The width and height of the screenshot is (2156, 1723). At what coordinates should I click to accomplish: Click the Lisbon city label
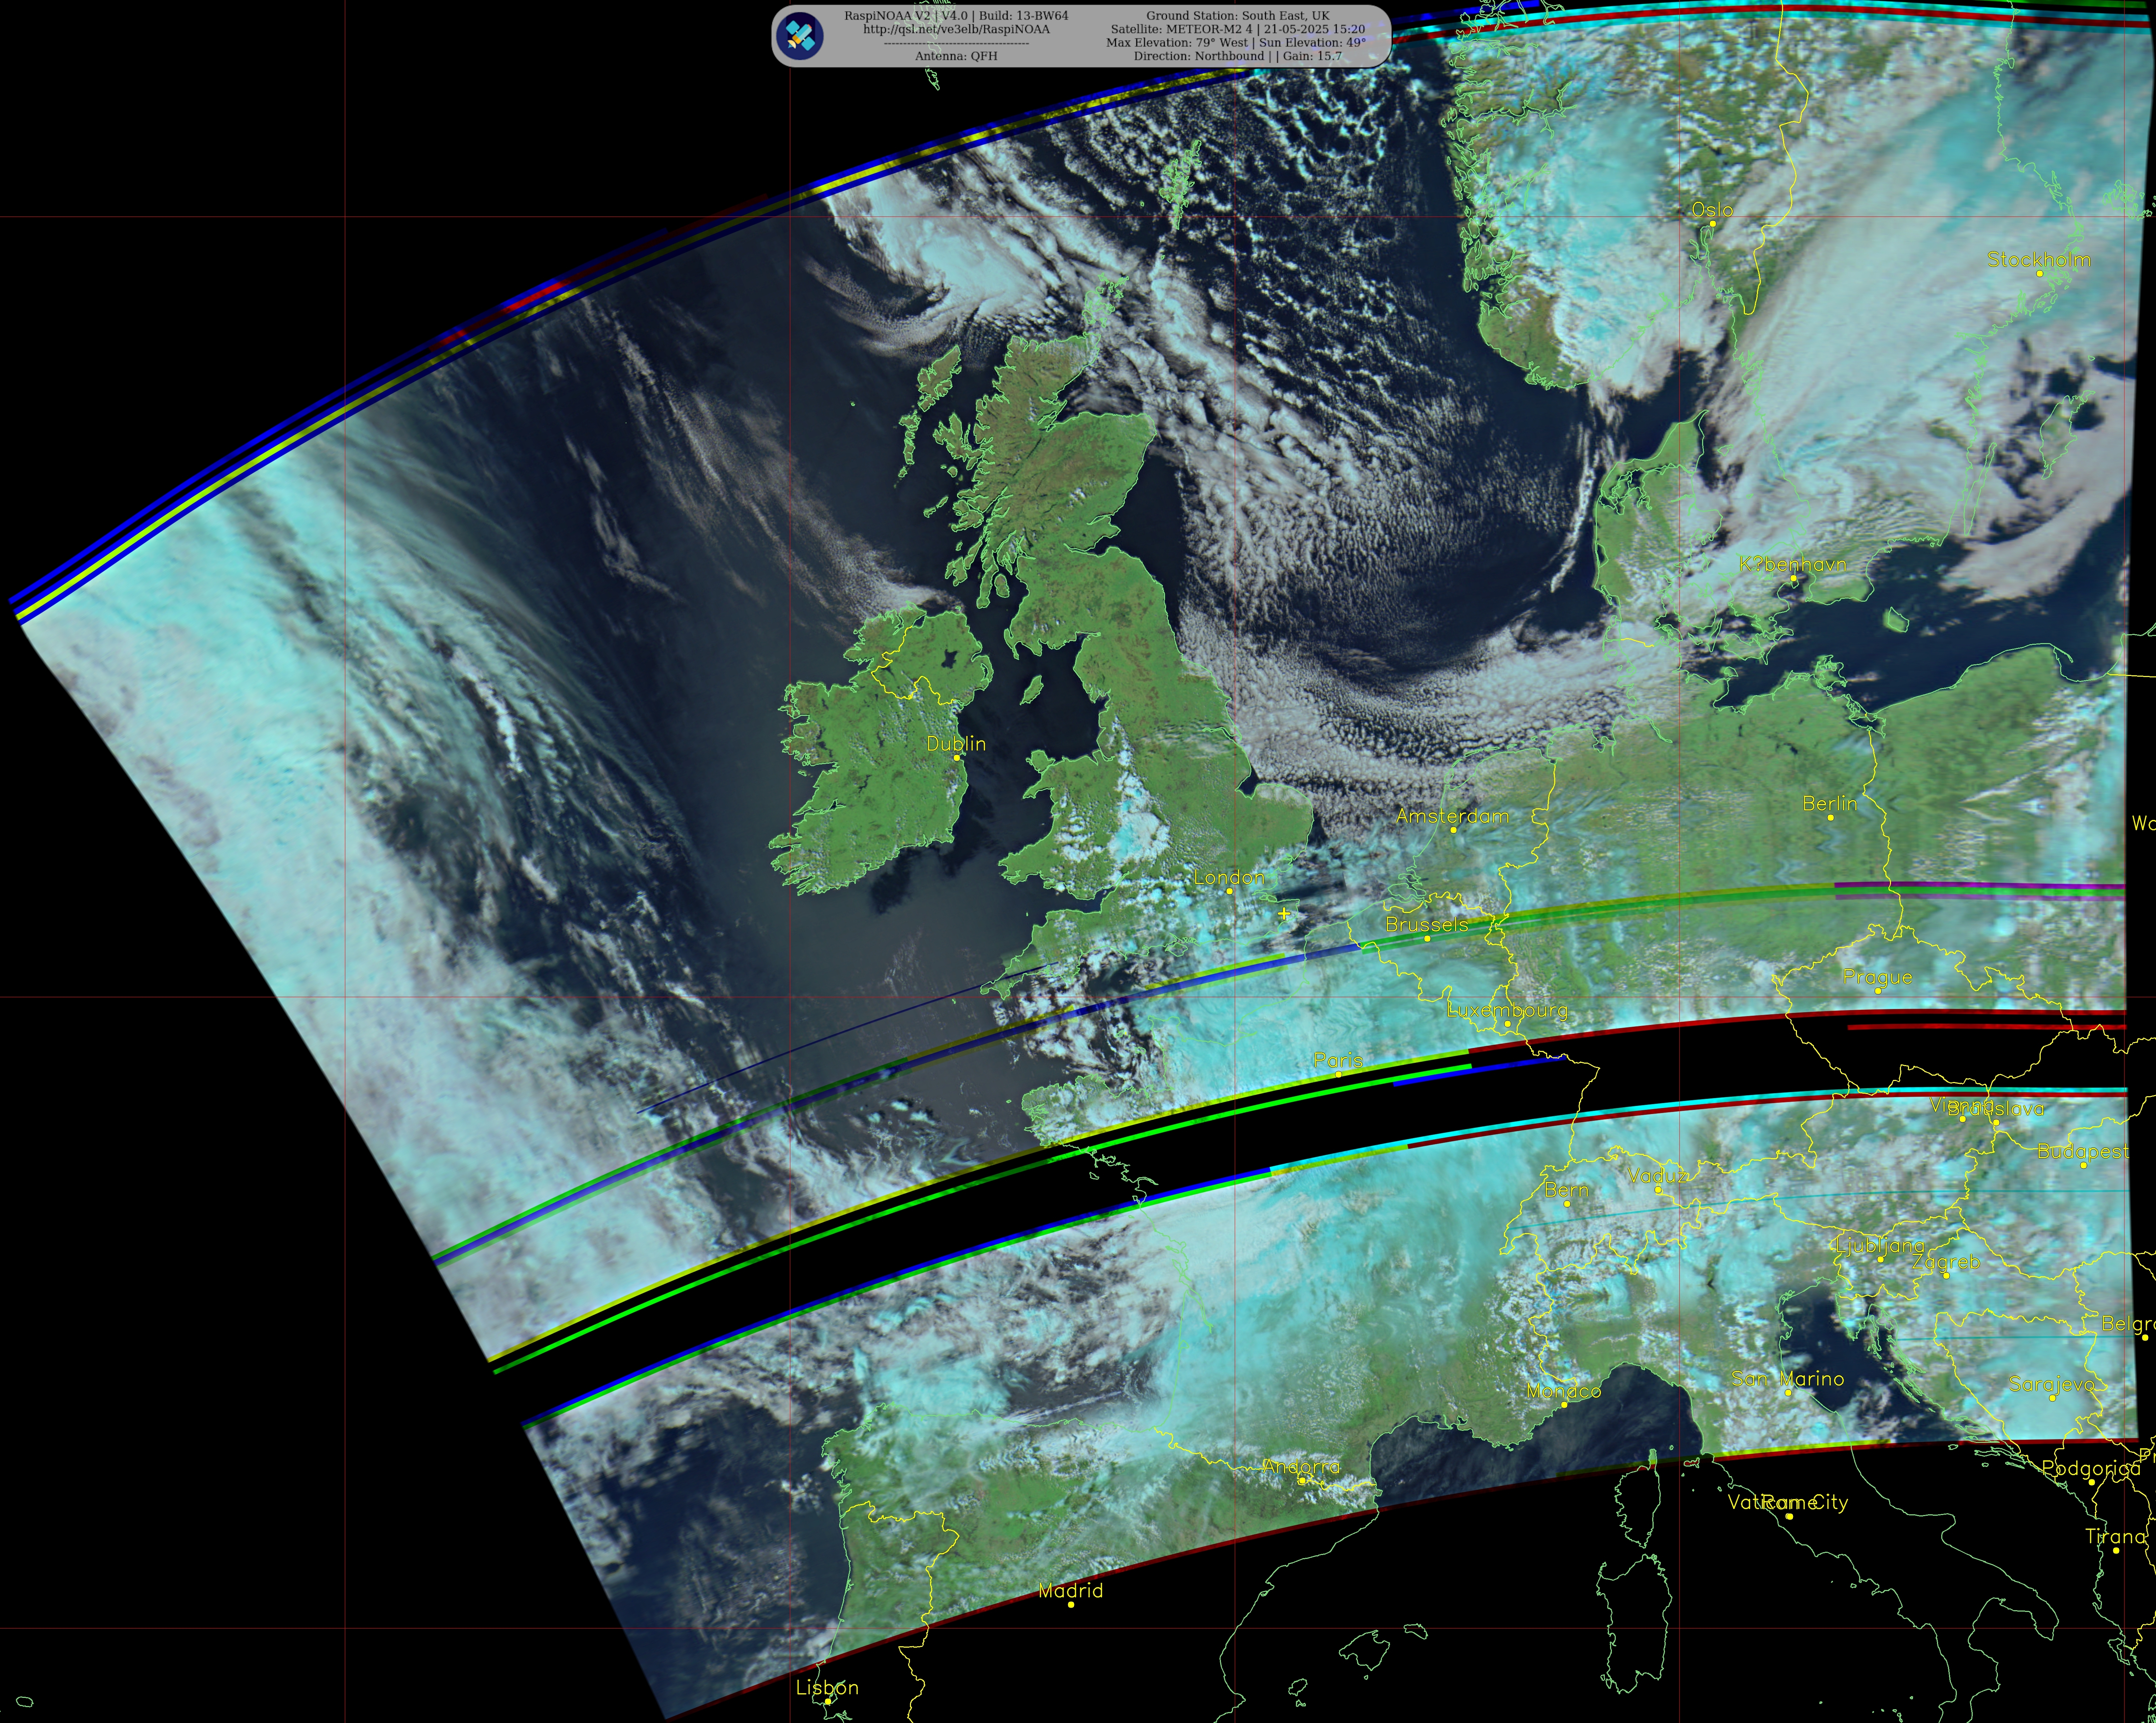tap(827, 1688)
